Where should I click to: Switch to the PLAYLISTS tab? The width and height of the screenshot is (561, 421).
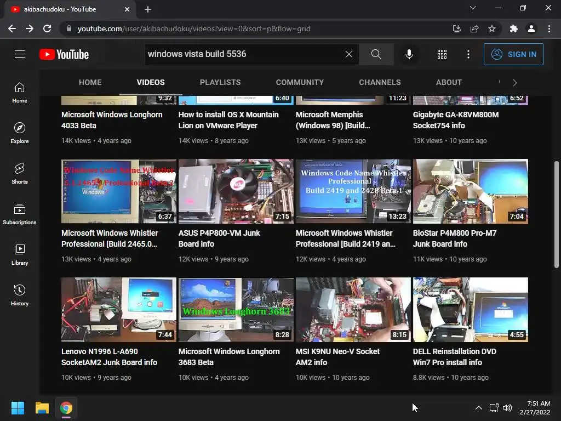220,82
